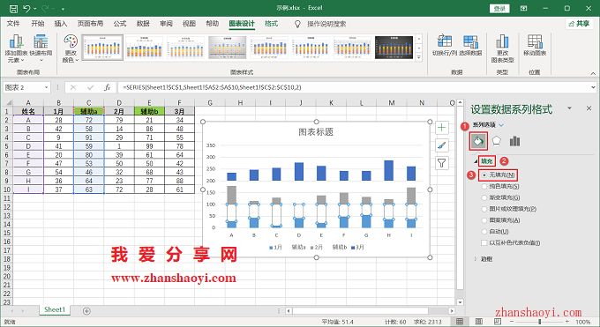
Task: Open Customize Quick Access Toolbar dropdown
Action: pyautogui.click(x=63, y=9)
